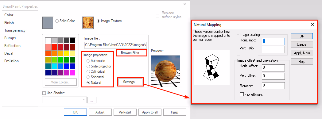The image size is (322, 119).
Task: Choose the Solid Color radio option
Action: (x=57, y=21)
